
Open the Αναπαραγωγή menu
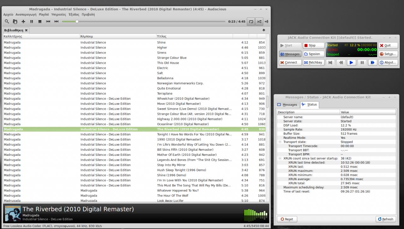[x=26, y=15]
